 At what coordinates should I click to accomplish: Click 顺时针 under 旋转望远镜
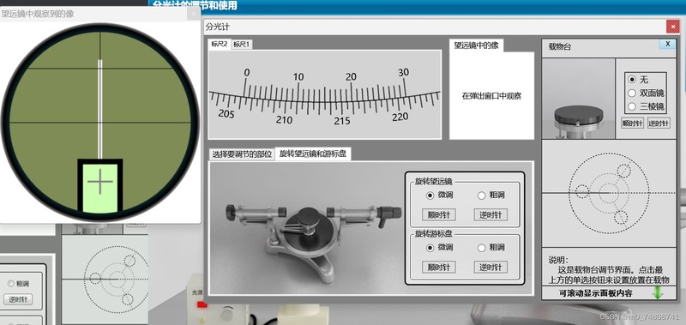[439, 214]
